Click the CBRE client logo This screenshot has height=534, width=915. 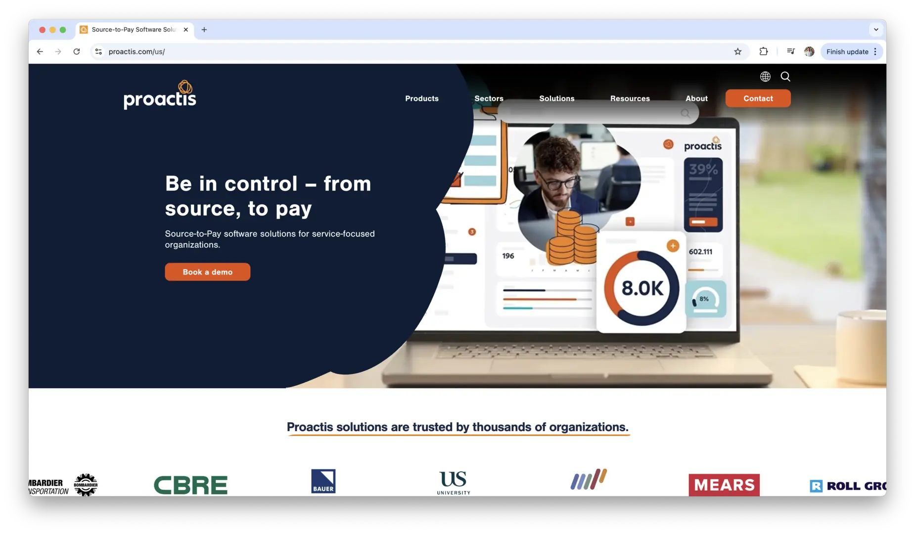(x=191, y=485)
